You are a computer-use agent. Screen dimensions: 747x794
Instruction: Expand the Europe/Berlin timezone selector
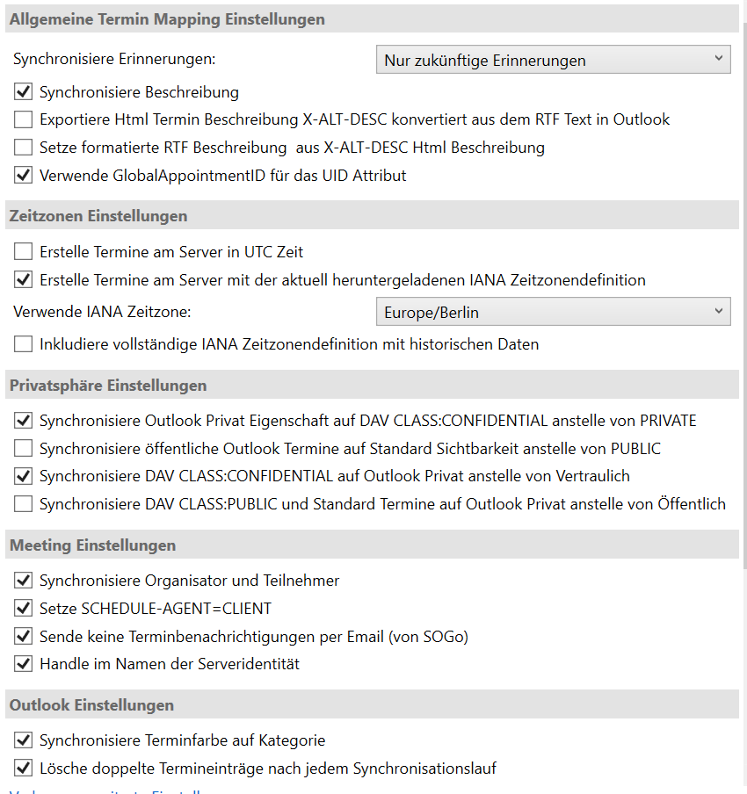(552, 311)
